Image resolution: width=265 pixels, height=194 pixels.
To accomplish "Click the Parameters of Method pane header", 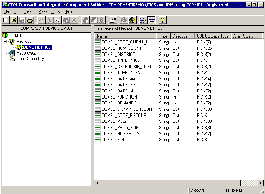I will [x=179, y=28].
